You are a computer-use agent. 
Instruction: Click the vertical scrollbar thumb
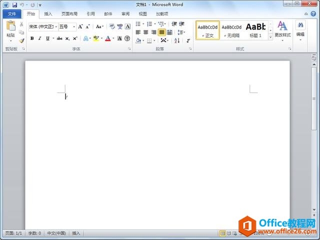(314, 98)
